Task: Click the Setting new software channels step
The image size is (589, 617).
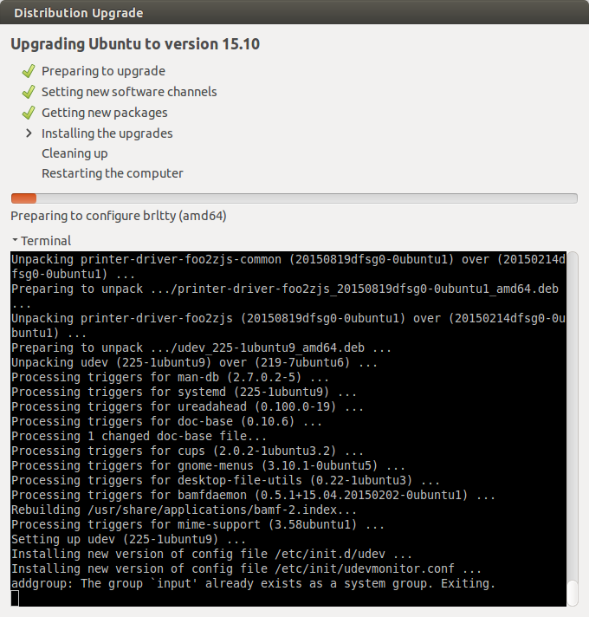Action: click(x=129, y=92)
